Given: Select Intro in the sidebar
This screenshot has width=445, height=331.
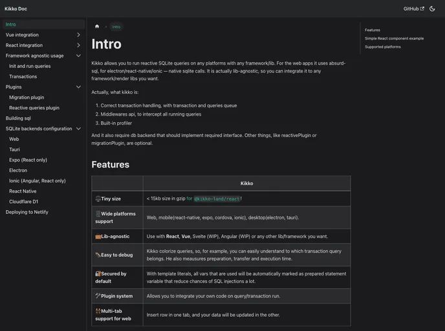Looking at the screenshot, I should (x=43, y=25).
